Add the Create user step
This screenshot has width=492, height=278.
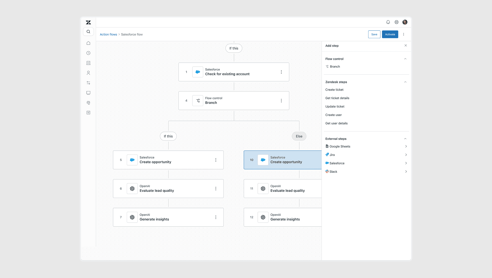coord(333,115)
